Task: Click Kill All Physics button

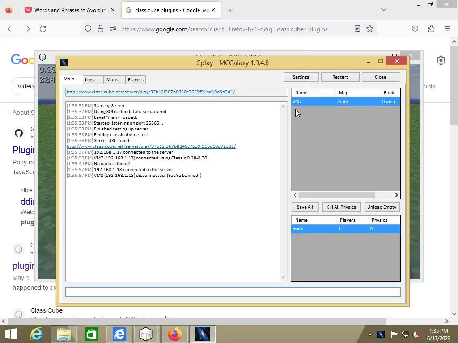Action: (341, 207)
